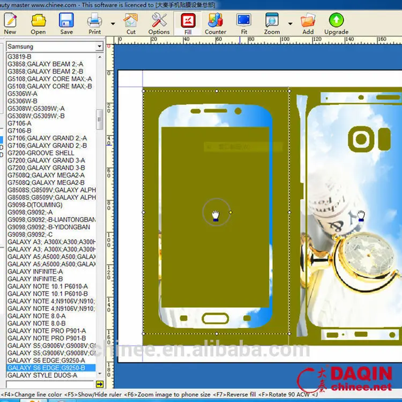402x402 pixels.
Task: Click the <F4>Change line color hint
Action: click(32, 394)
